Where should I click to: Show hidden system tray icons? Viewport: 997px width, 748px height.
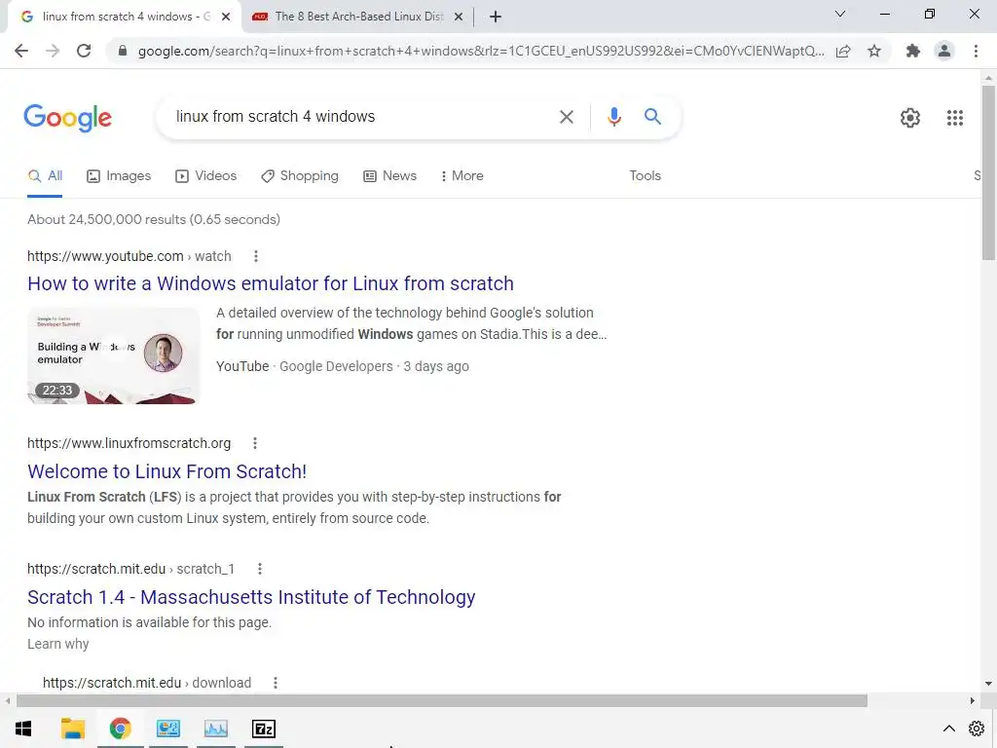(948, 729)
